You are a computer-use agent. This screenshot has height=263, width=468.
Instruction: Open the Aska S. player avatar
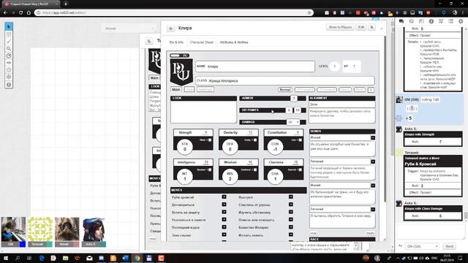click(94, 229)
